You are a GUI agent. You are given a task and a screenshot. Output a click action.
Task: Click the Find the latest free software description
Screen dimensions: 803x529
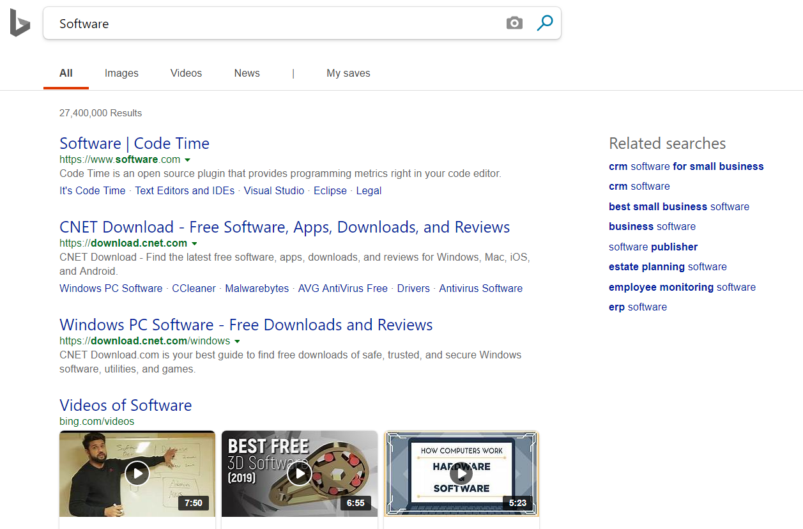click(x=294, y=264)
